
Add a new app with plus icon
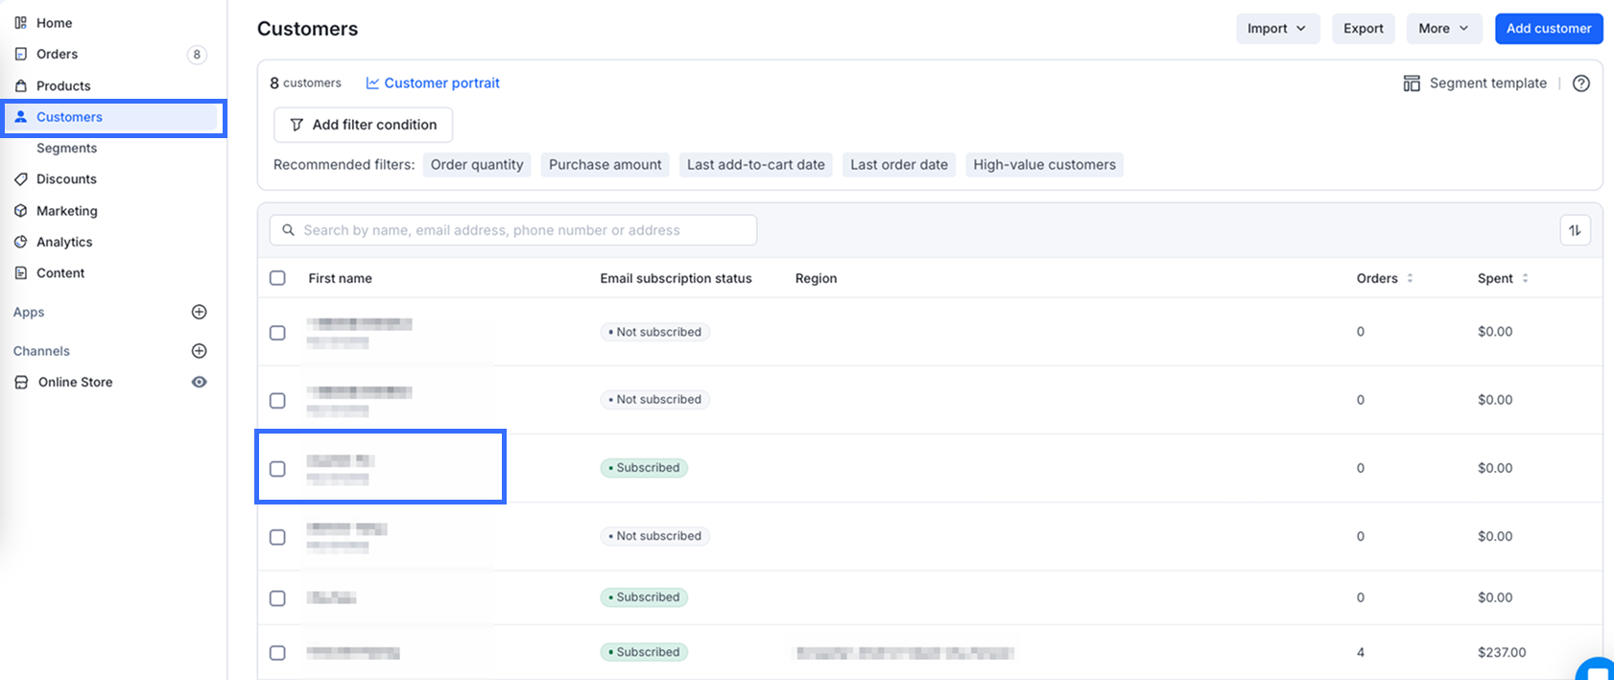click(x=200, y=312)
